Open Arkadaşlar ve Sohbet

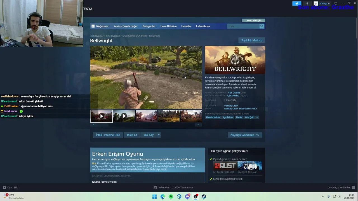pyautogui.click(x=339, y=188)
